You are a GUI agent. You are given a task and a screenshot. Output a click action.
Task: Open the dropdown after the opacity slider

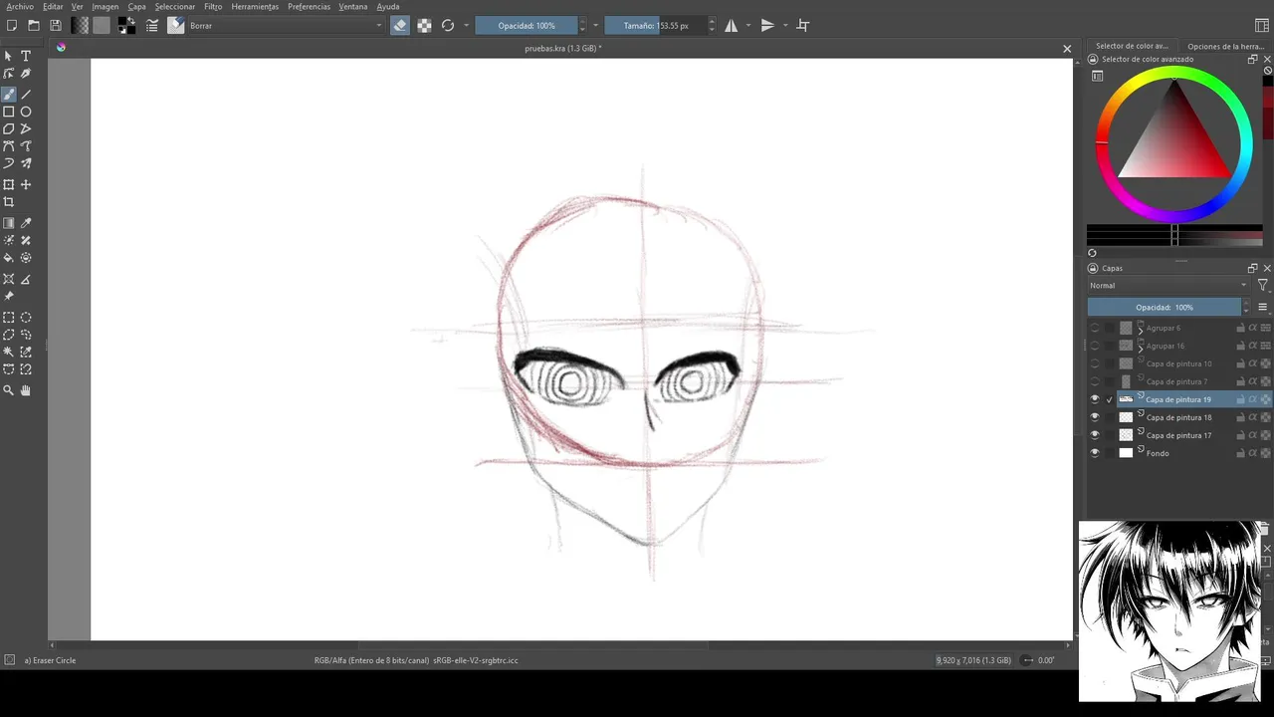(x=596, y=25)
